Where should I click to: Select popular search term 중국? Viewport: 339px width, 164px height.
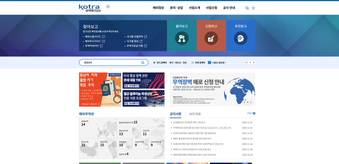171,63
